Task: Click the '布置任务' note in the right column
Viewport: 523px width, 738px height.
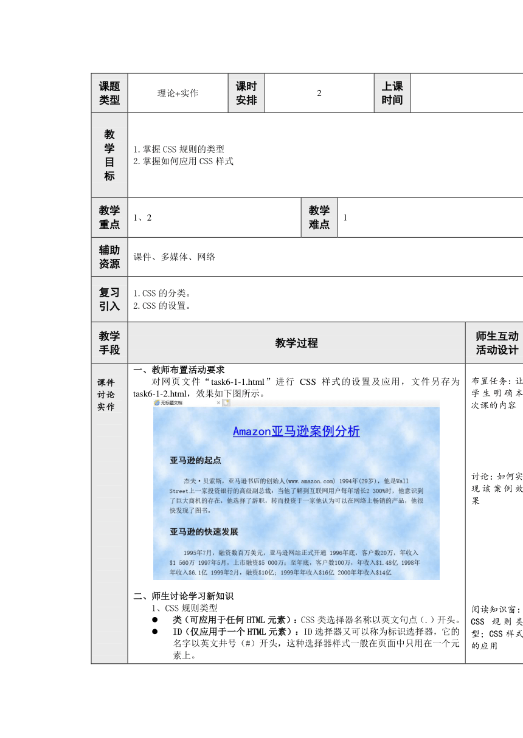Action: [x=497, y=393]
